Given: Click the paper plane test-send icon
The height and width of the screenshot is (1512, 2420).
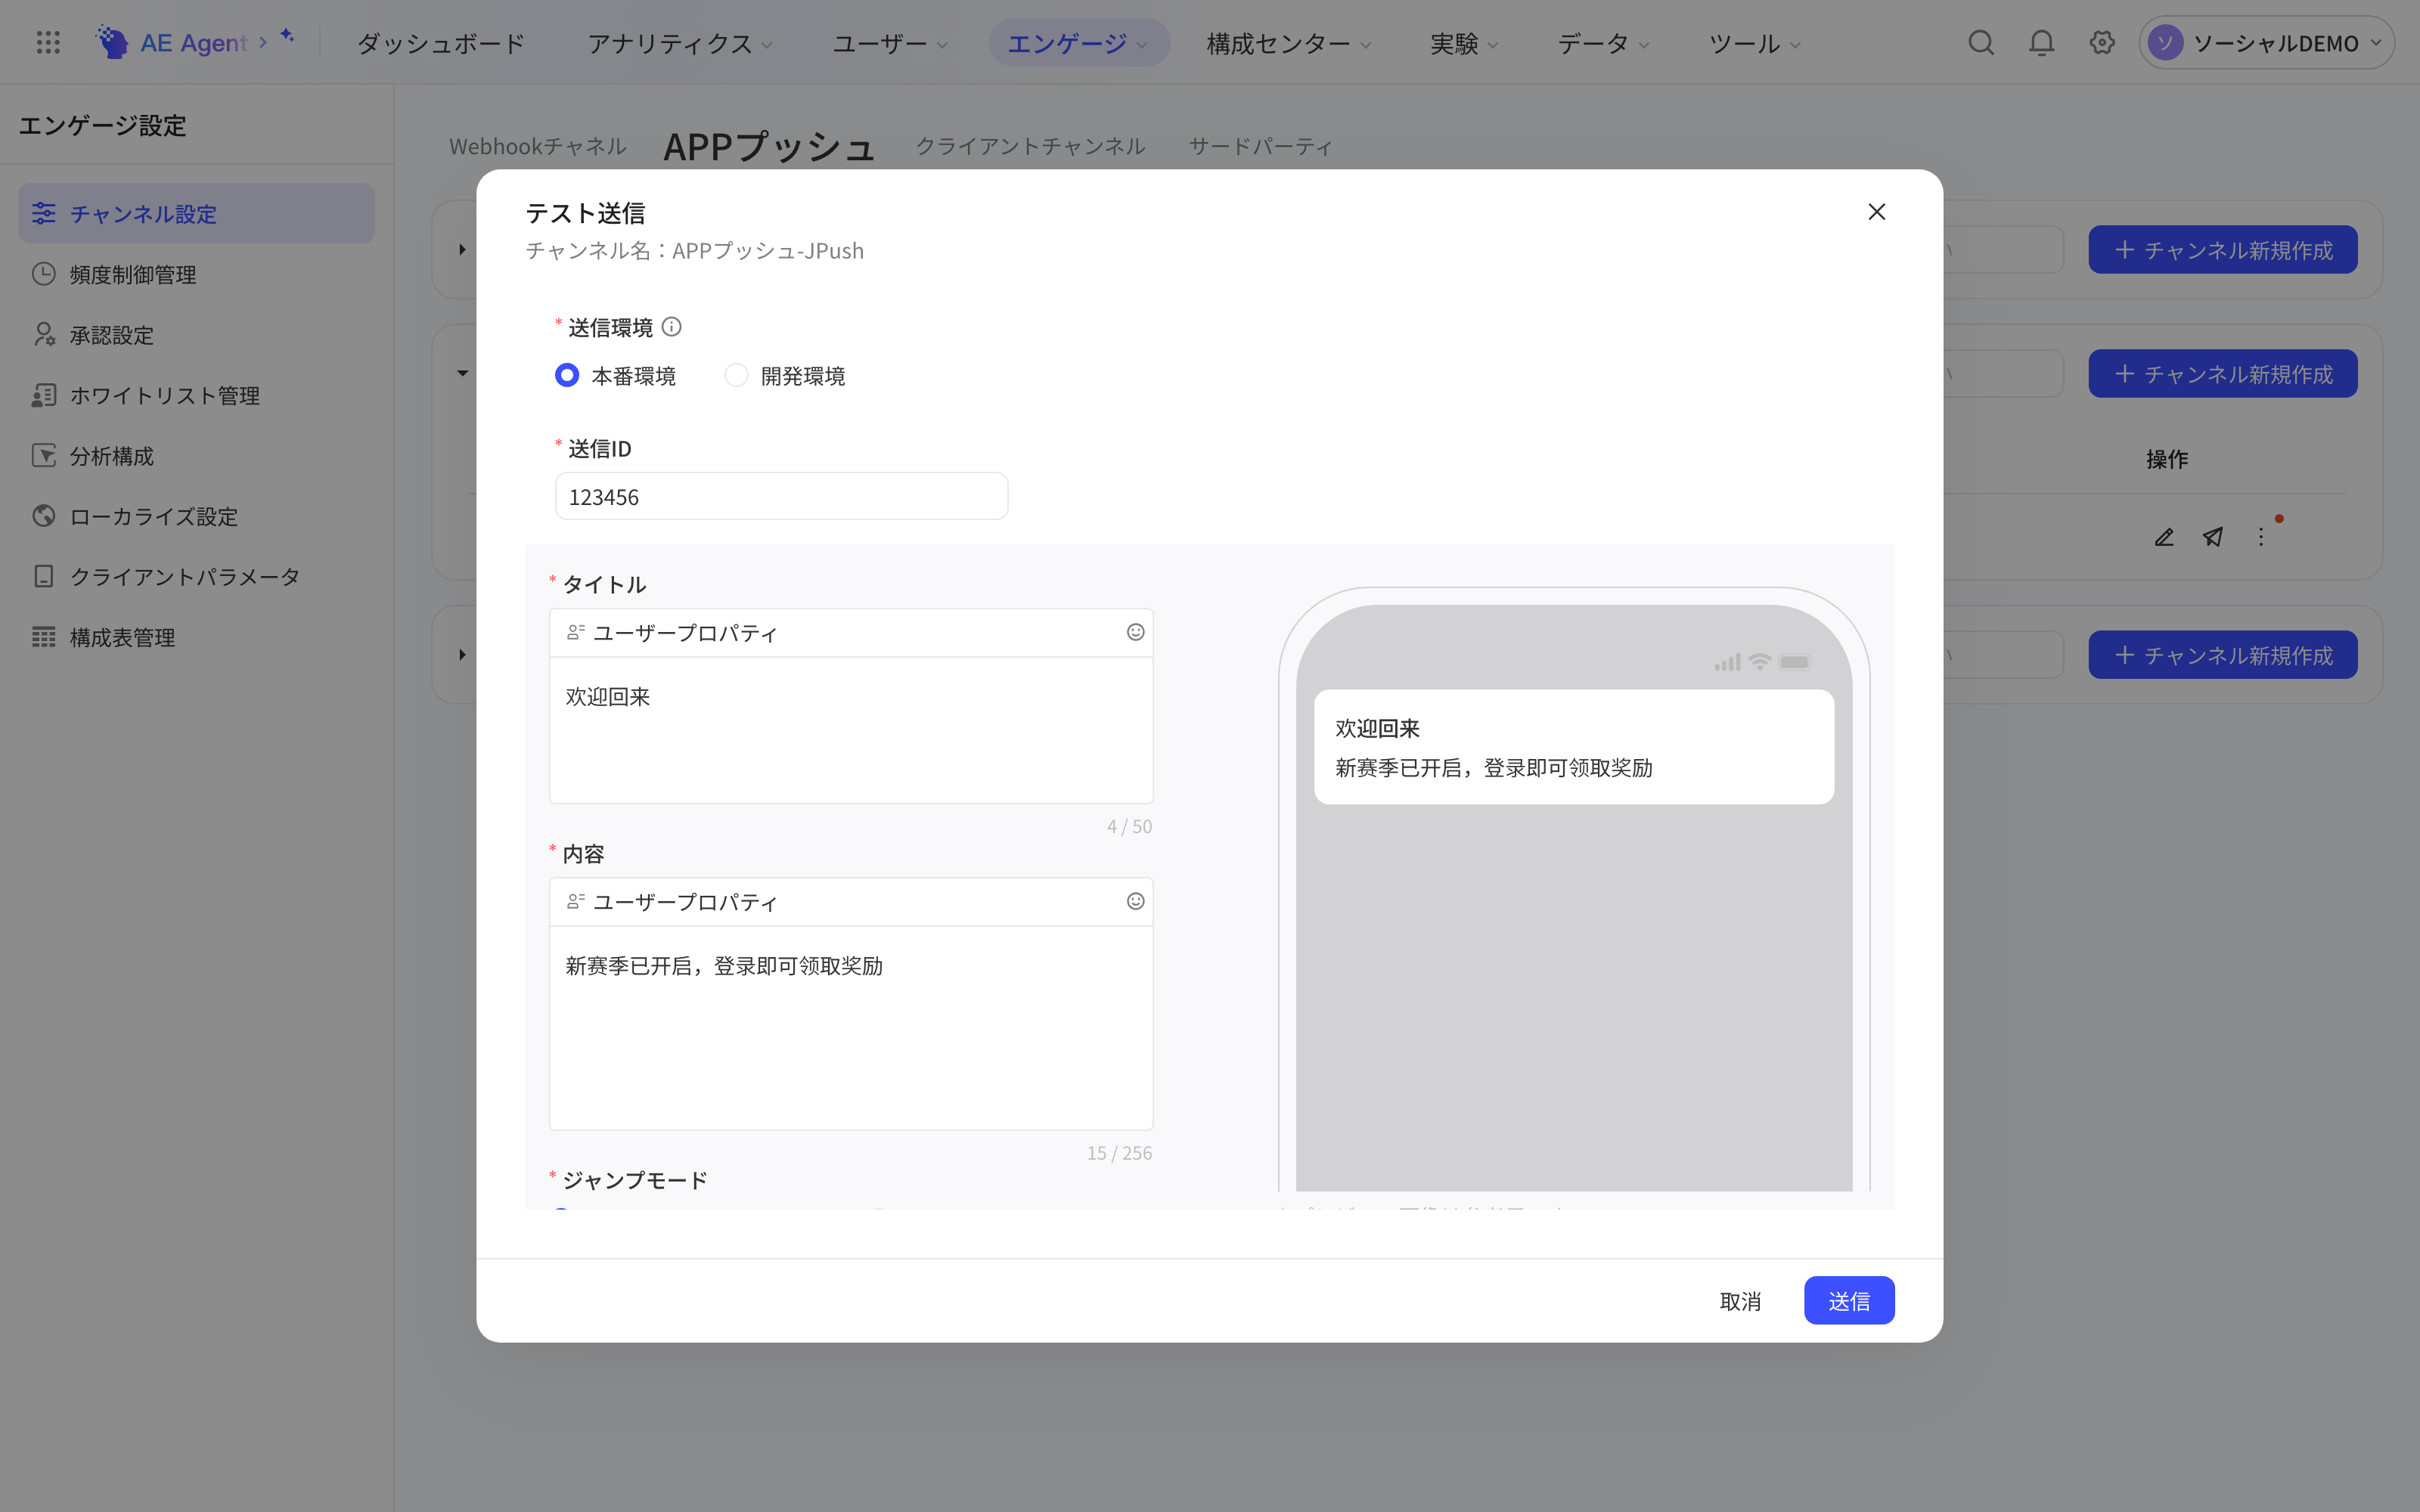Looking at the screenshot, I should (2213, 537).
